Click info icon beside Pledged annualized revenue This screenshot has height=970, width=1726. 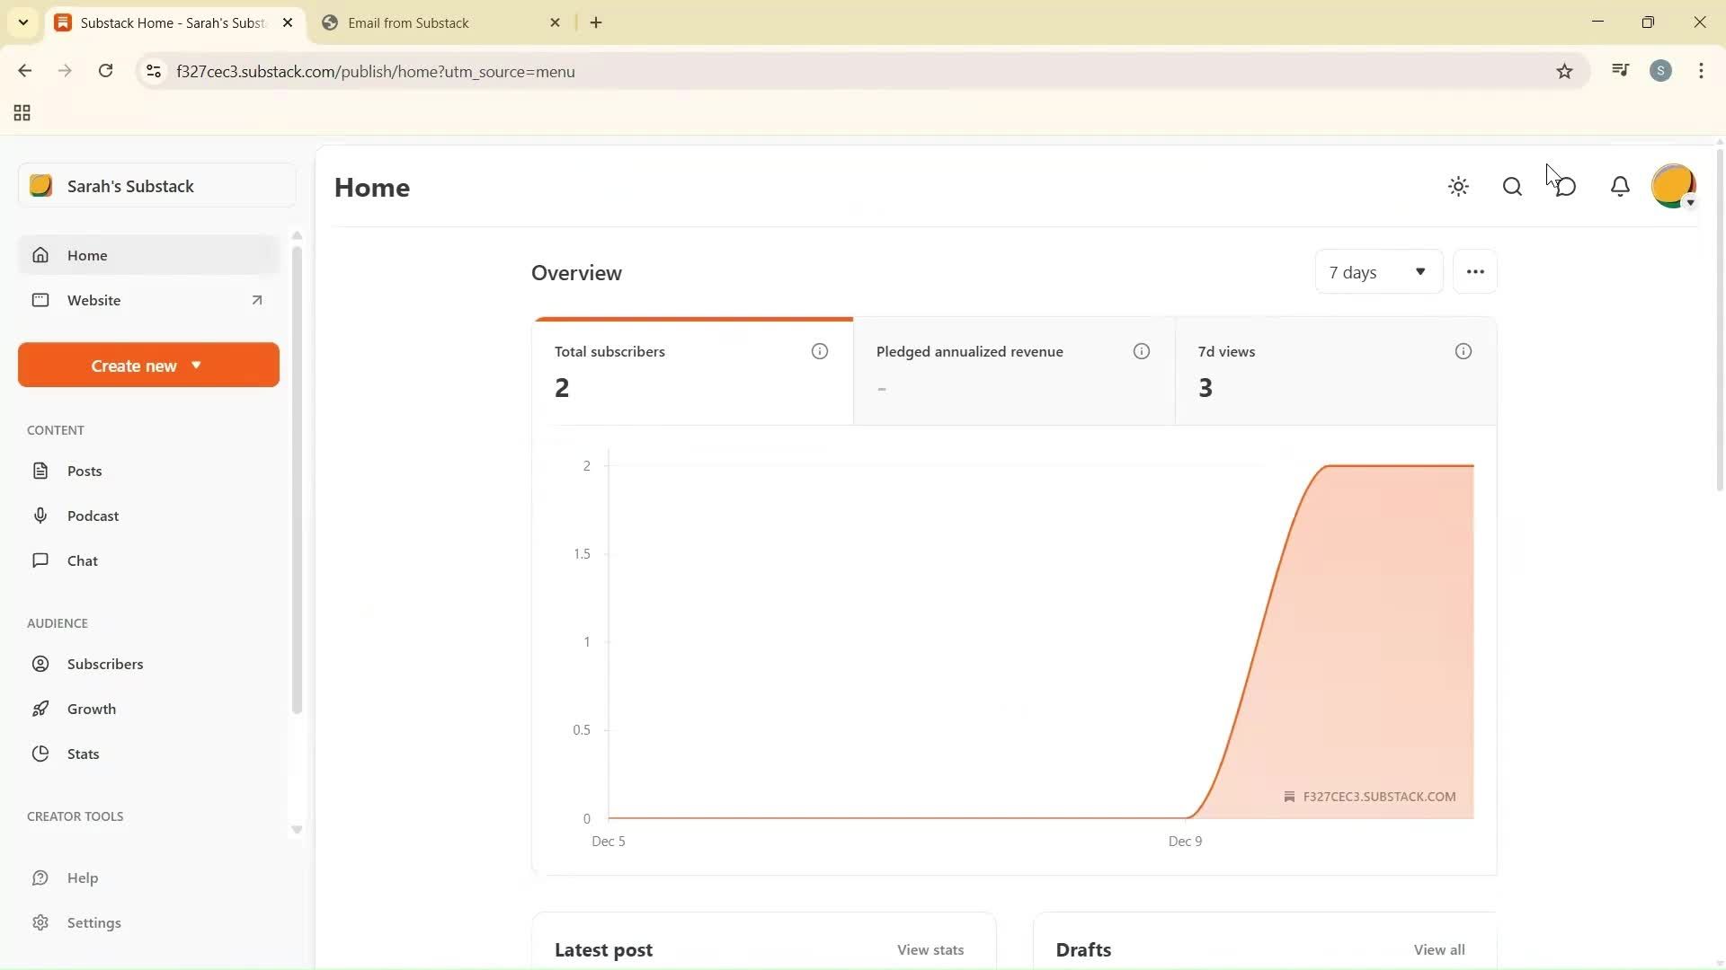tap(1141, 351)
